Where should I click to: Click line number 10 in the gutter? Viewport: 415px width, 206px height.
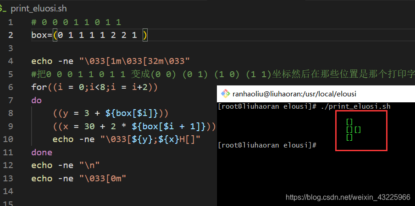click(x=8, y=139)
